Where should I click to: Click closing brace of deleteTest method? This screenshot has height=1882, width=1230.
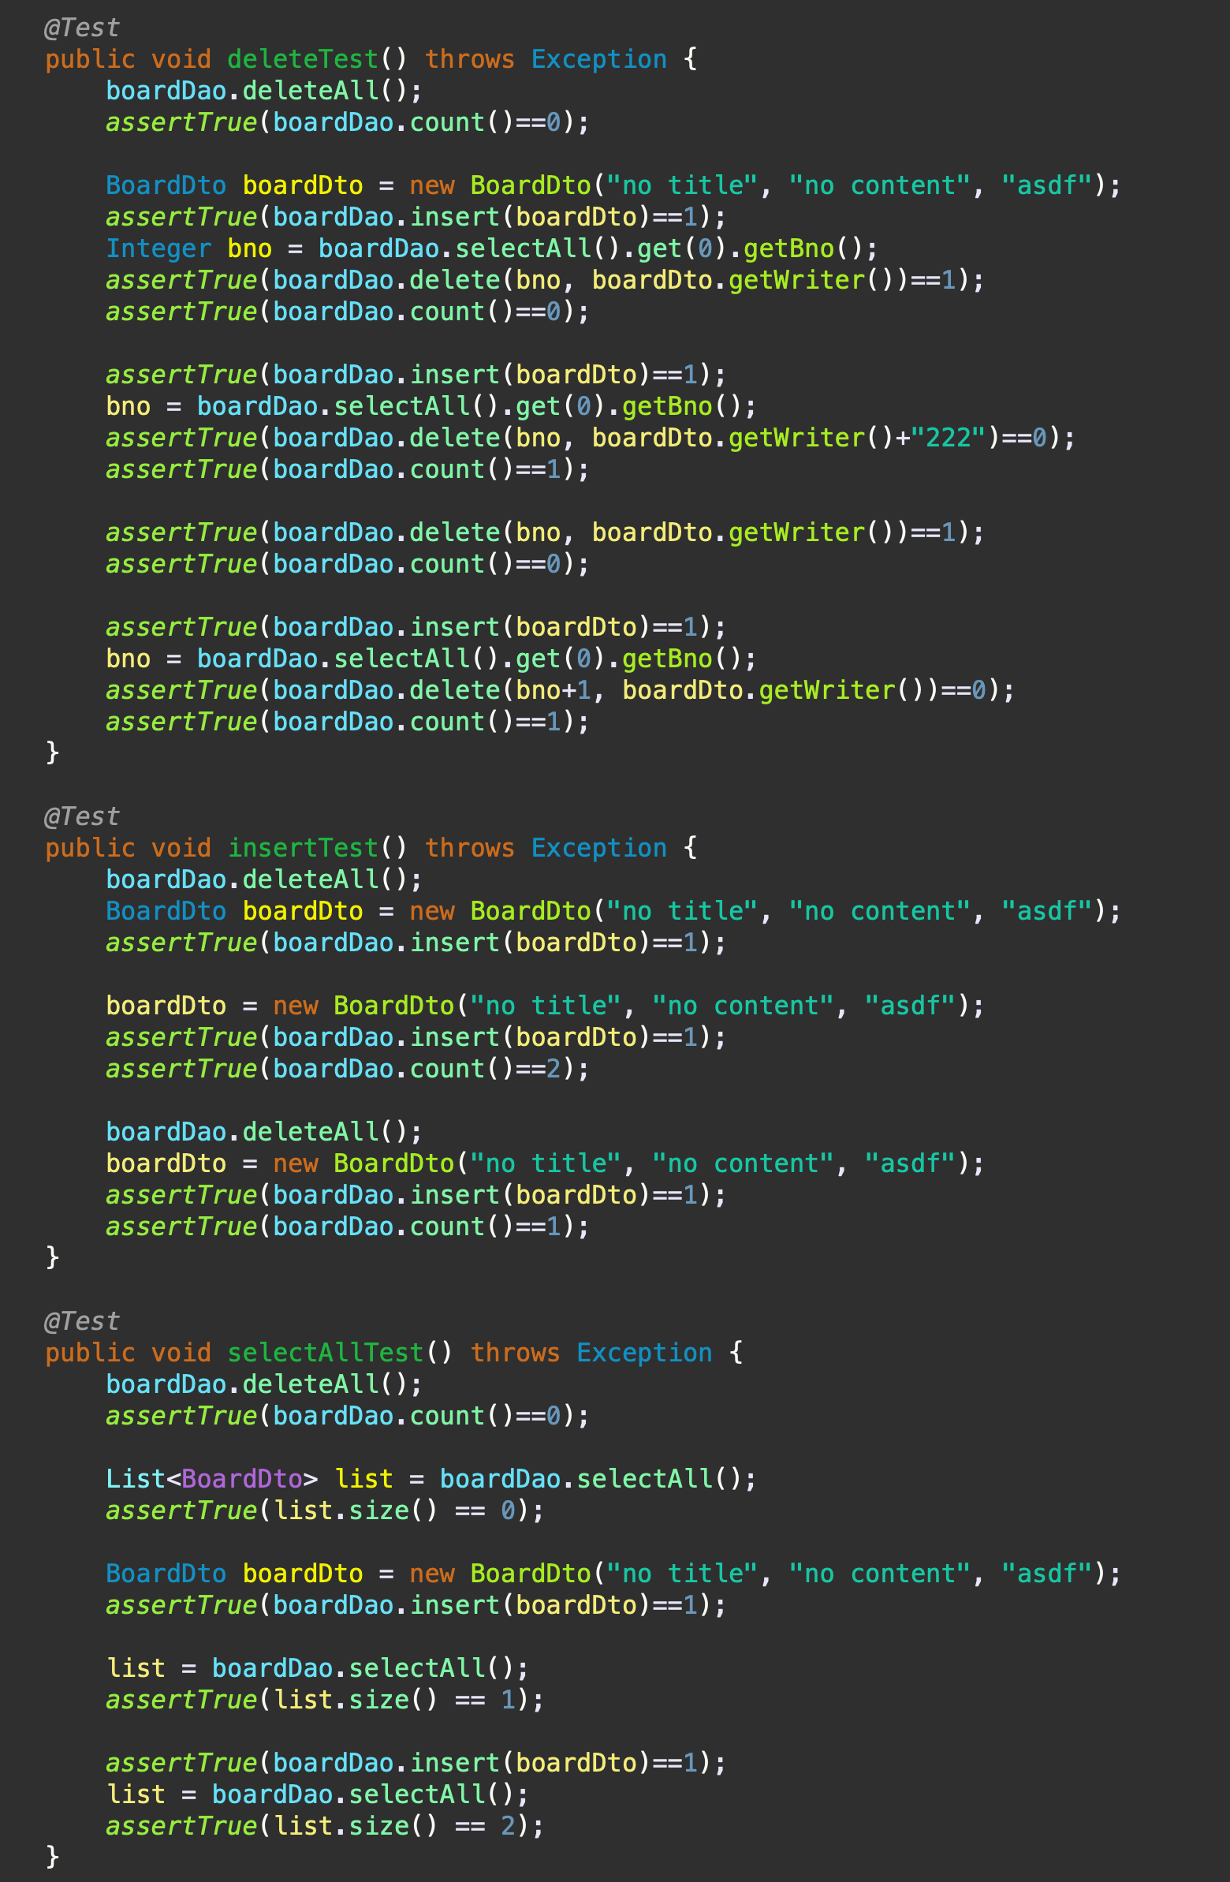(x=52, y=751)
